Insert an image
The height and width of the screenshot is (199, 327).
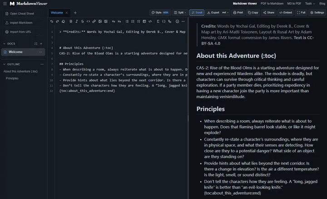pos(100,21)
